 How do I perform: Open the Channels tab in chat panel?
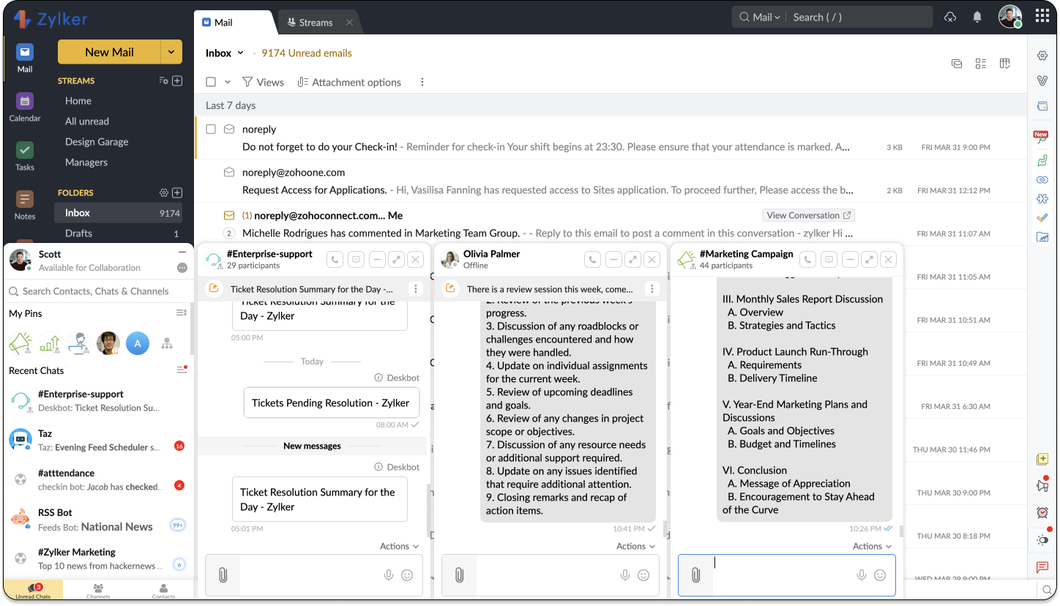pyautogui.click(x=98, y=591)
